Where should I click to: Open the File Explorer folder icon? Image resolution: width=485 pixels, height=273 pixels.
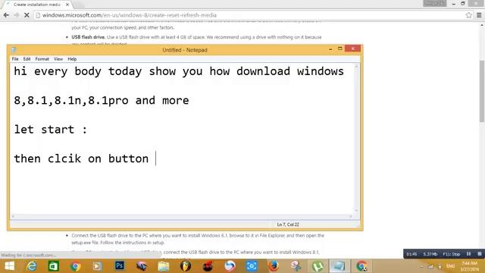(164, 266)
